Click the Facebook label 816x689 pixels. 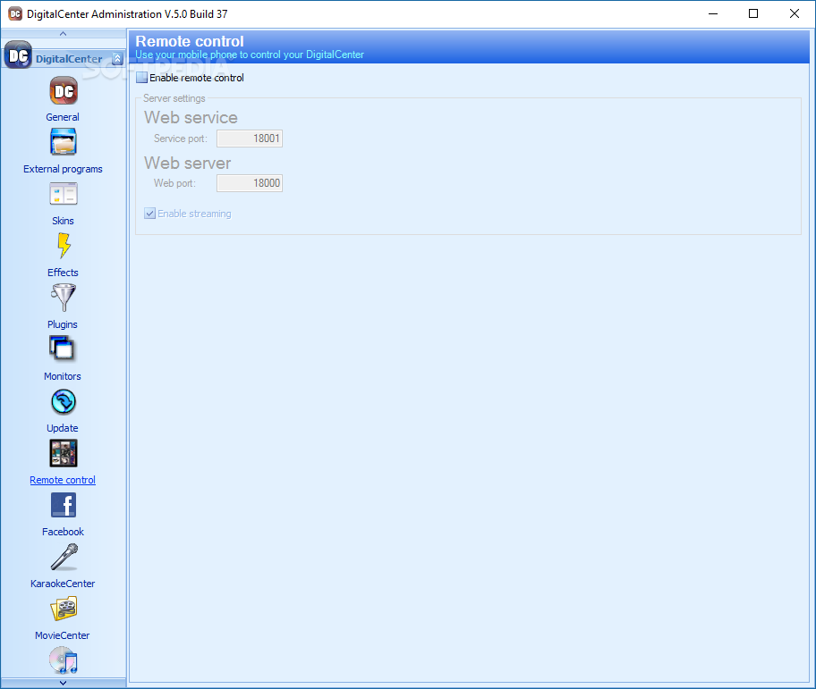63,532
